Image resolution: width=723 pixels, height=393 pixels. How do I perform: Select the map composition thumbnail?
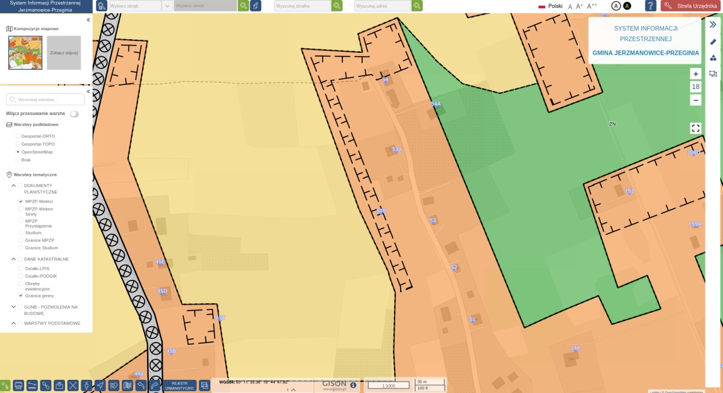coord(25,53)
